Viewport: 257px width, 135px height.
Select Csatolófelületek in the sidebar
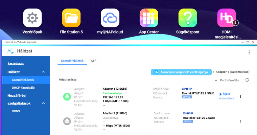tap(26, 80)
